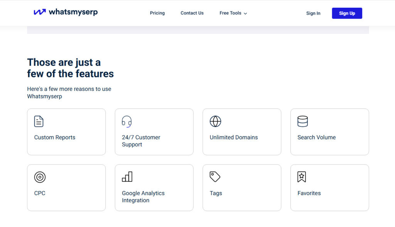395x227 pixels.
Task: Click the Sign In link
Action: coord(313,13)
